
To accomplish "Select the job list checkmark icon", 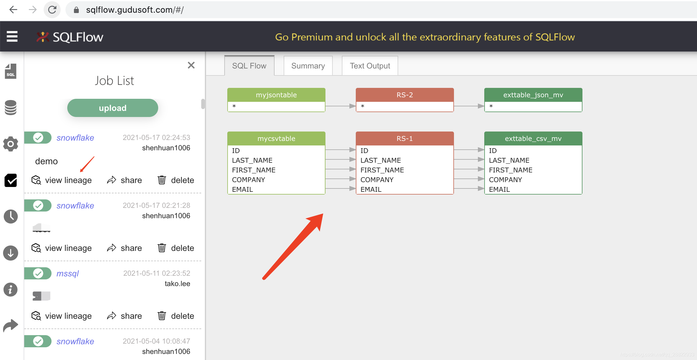I will click(x=11, y=181).
